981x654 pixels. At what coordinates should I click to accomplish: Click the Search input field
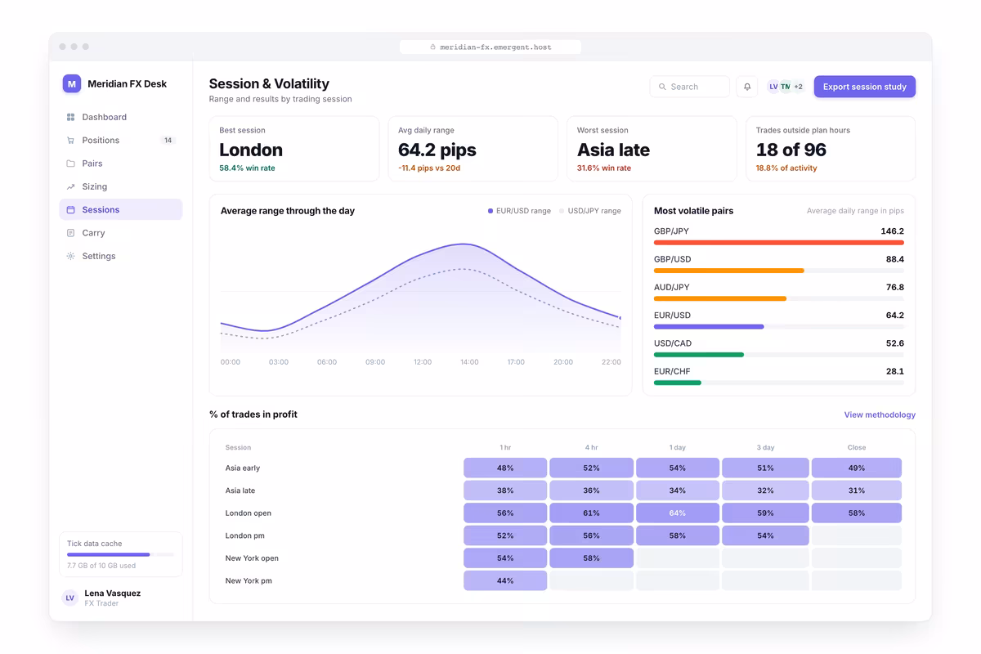(690, 87)
